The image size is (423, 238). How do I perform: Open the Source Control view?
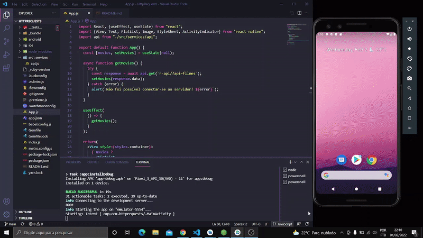pos(6,41)
